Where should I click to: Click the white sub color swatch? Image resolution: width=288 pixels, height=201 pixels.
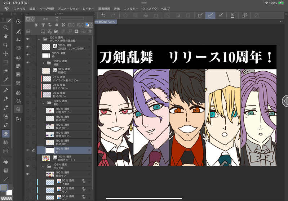[x=9, y=193]
